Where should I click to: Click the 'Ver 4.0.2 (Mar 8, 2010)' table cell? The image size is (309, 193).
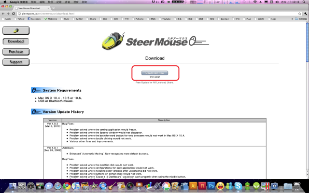53,134
